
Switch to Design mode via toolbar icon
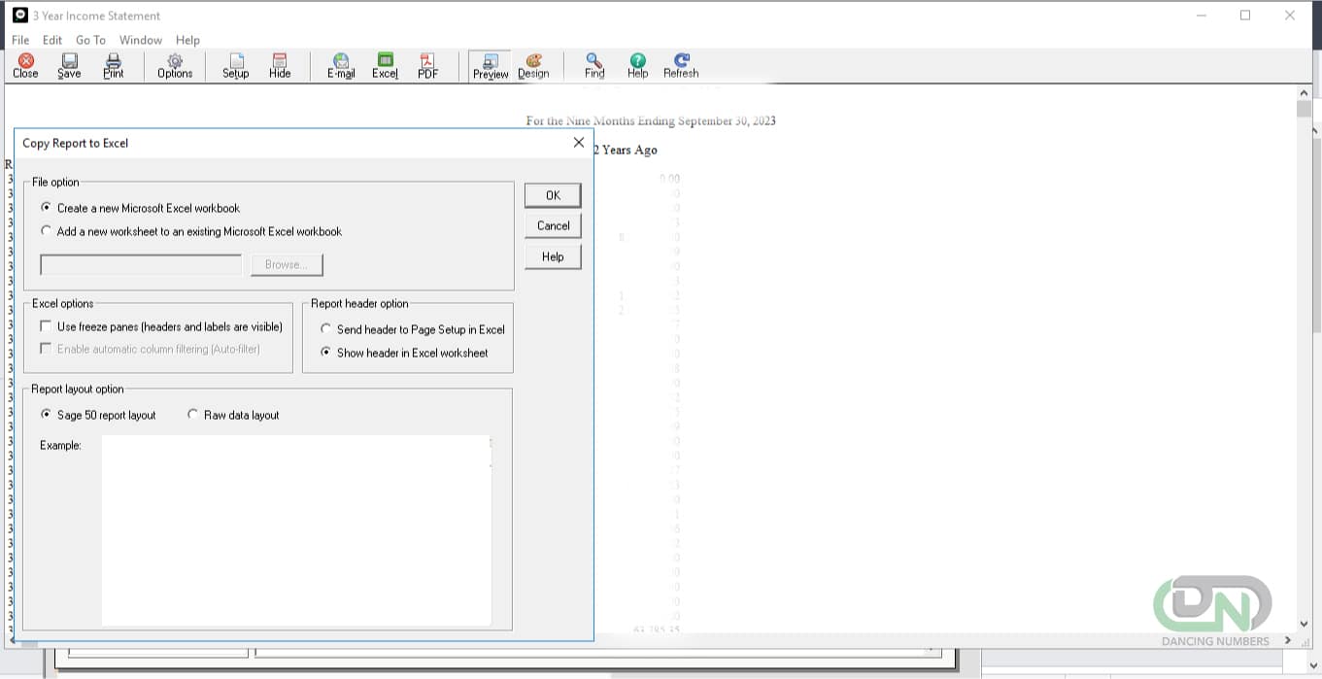[533, 65]
